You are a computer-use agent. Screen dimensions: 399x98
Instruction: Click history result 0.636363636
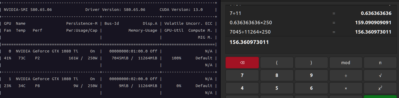point(376,13)
